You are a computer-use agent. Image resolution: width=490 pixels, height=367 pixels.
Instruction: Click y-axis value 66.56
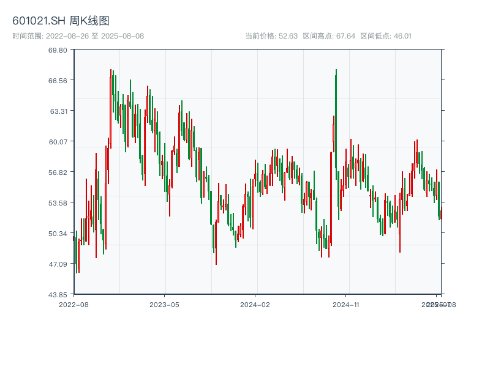point(58,81)
